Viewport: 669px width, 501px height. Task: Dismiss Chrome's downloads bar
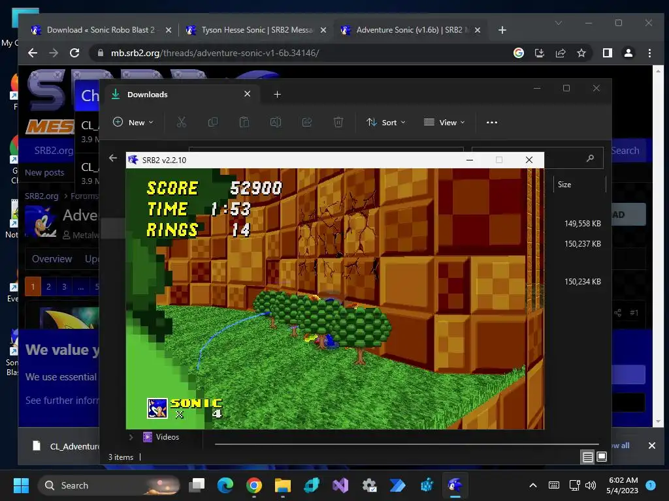651,445
